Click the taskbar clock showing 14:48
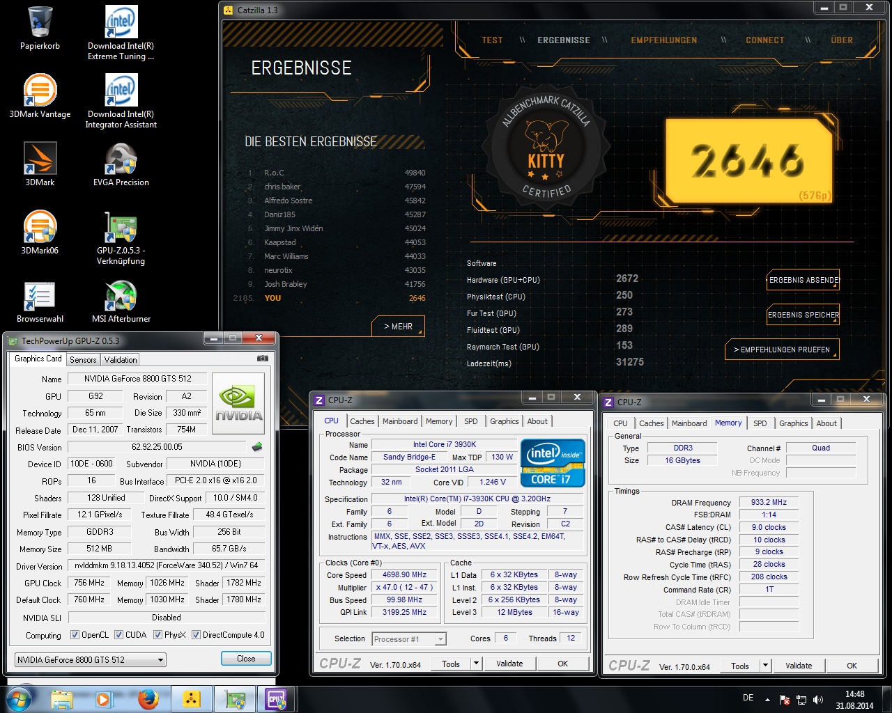 click(x=854, y=700)
